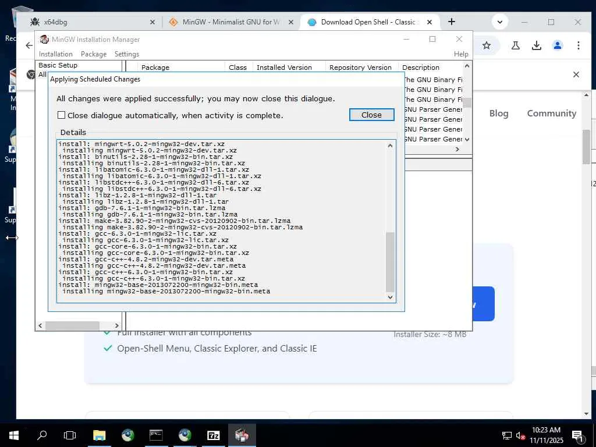Open the Package menu
This screenshot has width=596, height=447.
(94, 54)
